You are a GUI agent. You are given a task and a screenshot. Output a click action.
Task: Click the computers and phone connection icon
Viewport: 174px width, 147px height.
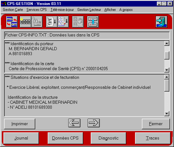click(78, 22)
